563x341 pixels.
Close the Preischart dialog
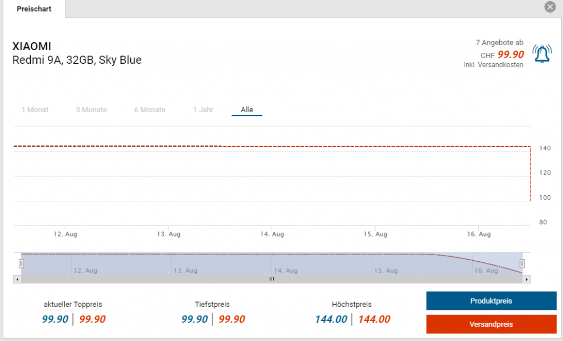point(550,7)
